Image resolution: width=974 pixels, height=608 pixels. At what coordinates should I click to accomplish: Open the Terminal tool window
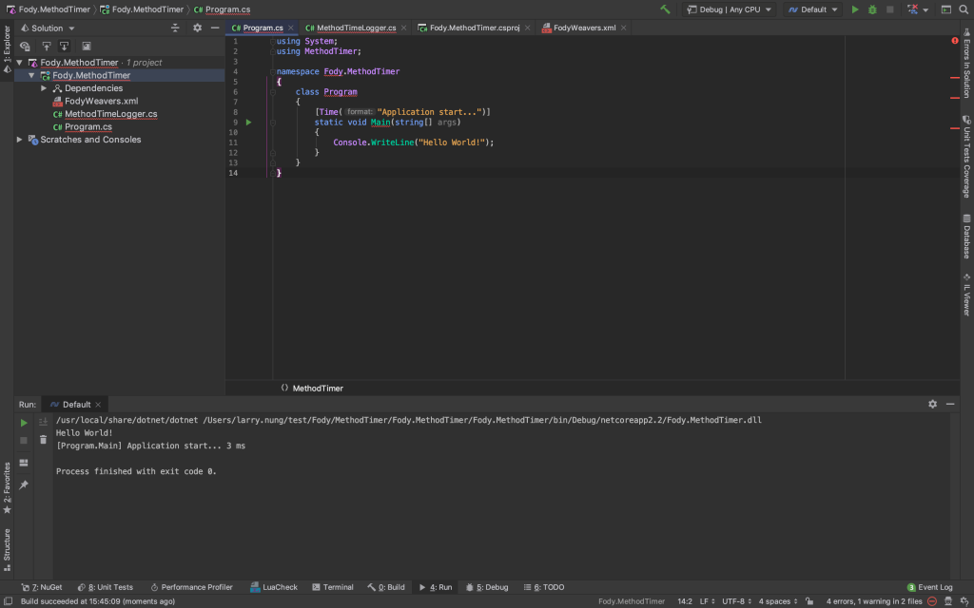point(332,587)
